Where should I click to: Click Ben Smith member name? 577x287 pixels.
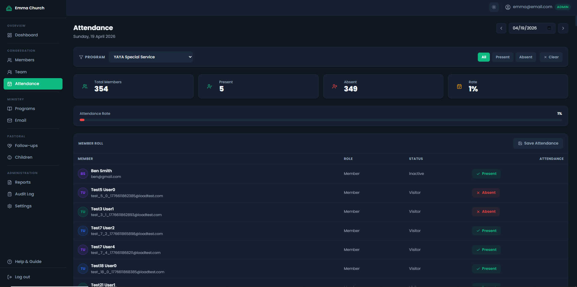(101, 171)
